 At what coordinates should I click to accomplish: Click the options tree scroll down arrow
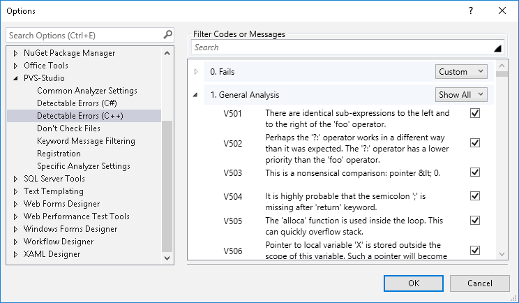point(167,258)
